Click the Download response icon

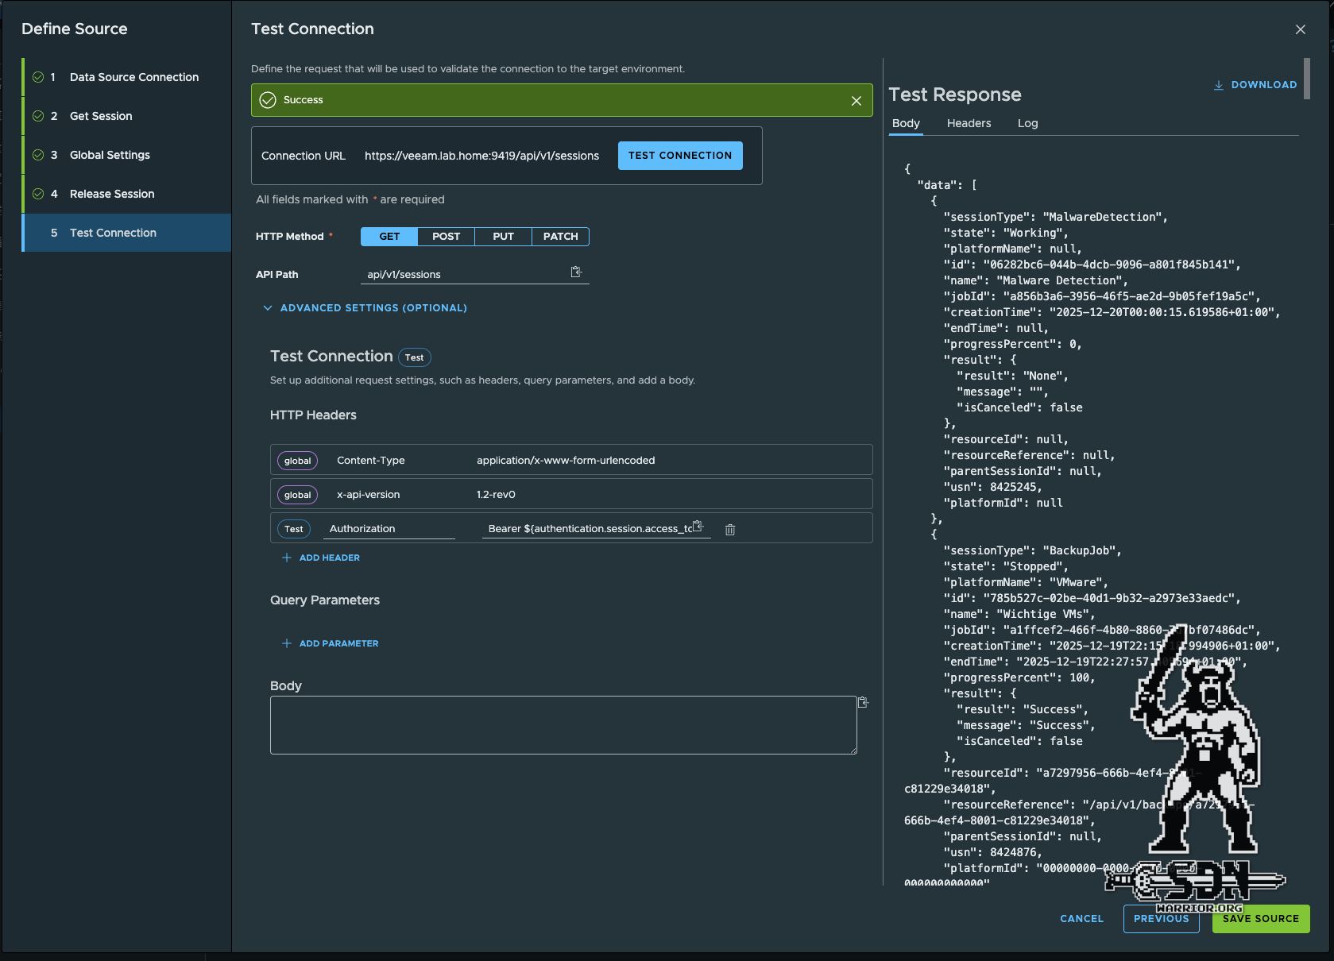point(1218,85)
